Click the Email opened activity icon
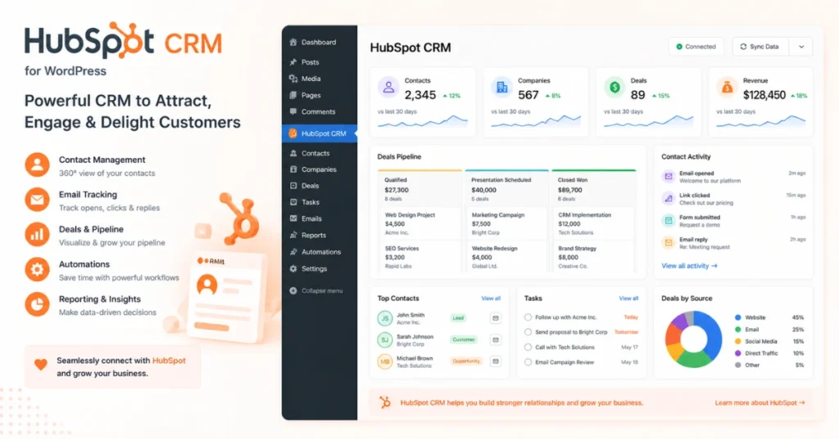This screenshot has width=839, height=439. (669, 176)
